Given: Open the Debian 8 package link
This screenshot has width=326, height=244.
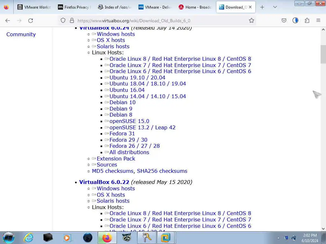Looking at the screenshot, I should coord(121,115).
